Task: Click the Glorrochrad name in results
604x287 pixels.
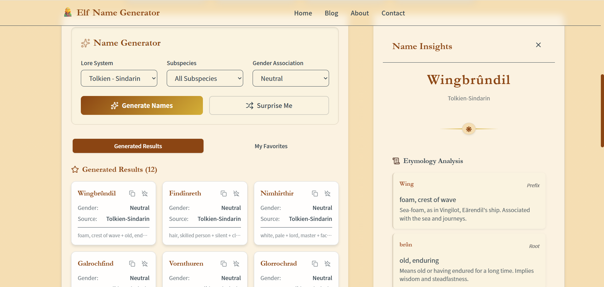Action: pos(278,263)
